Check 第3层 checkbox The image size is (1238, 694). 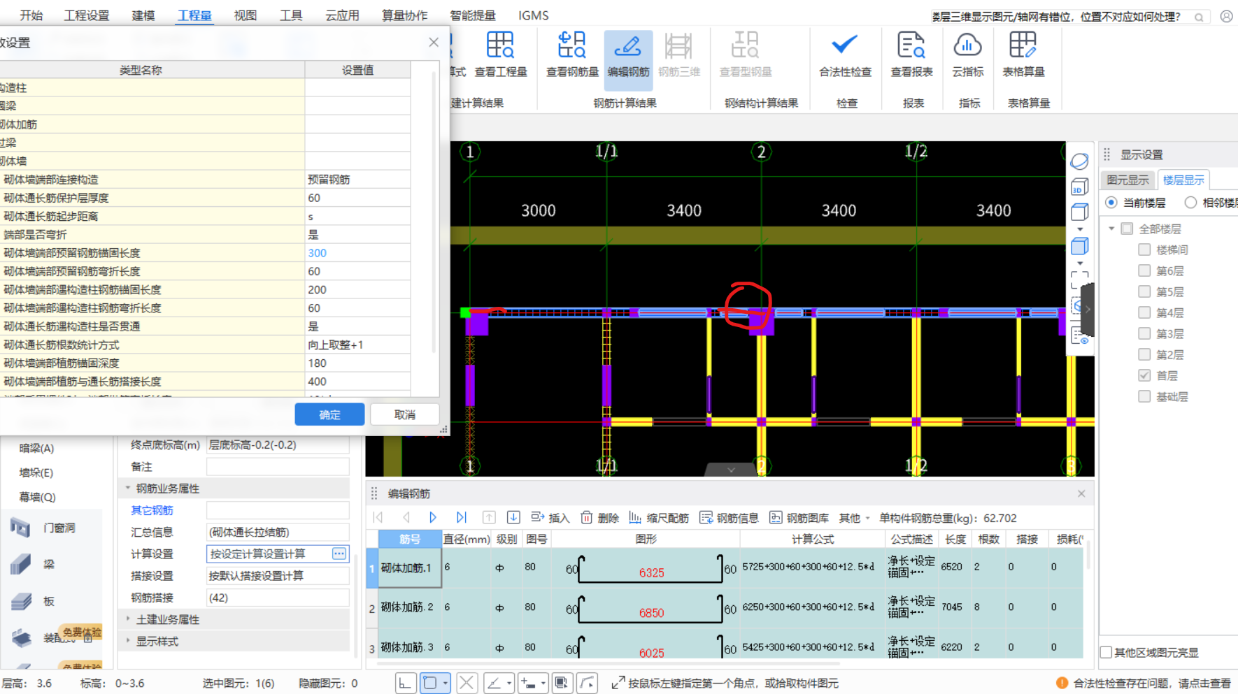pyautogui.click(x=1144, y=333)
